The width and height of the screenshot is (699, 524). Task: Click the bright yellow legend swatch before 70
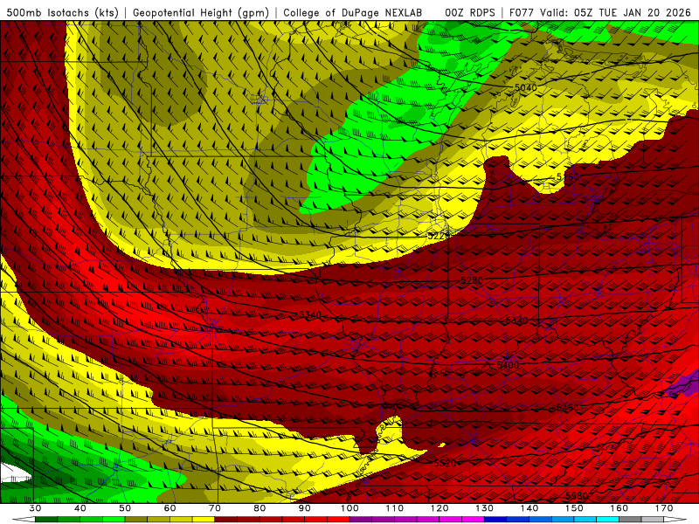point(204,520)
